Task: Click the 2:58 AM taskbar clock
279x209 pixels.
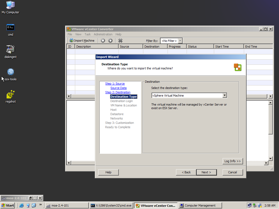Action: coord(270,205)
